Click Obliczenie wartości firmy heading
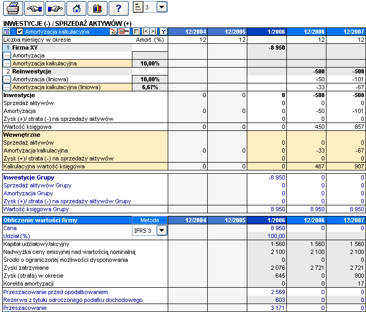Viewport: 366px width, 312px height. click(40, 220)
